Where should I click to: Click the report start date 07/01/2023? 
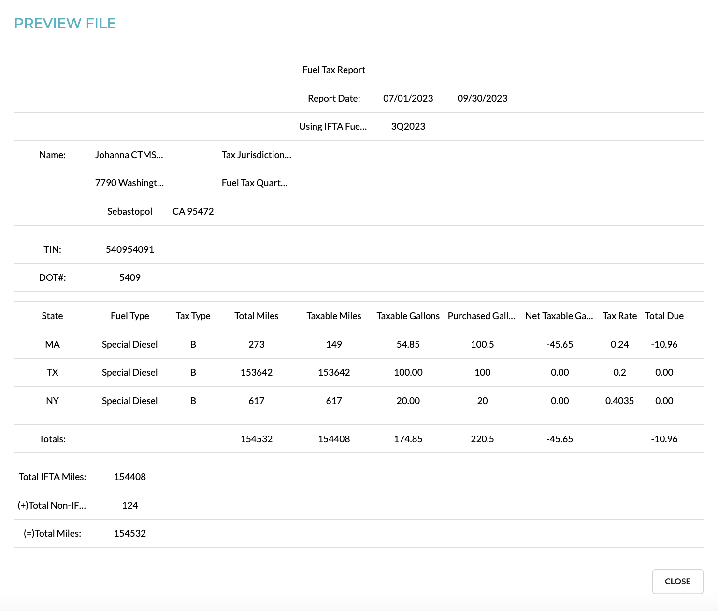click(408, 98)
